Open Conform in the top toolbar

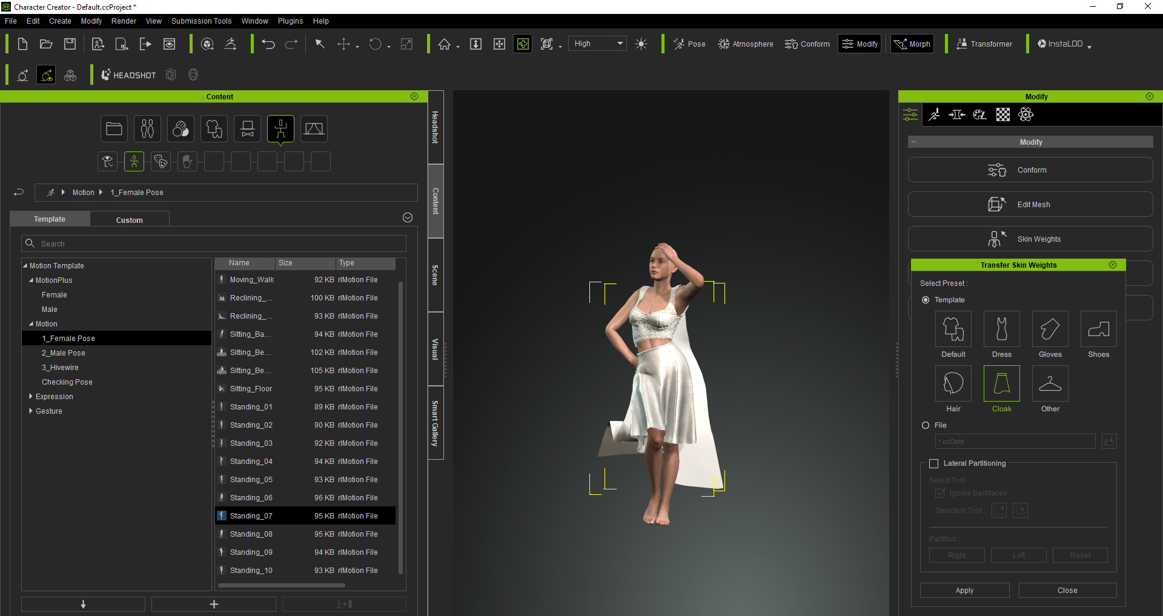tap(807, 44)
